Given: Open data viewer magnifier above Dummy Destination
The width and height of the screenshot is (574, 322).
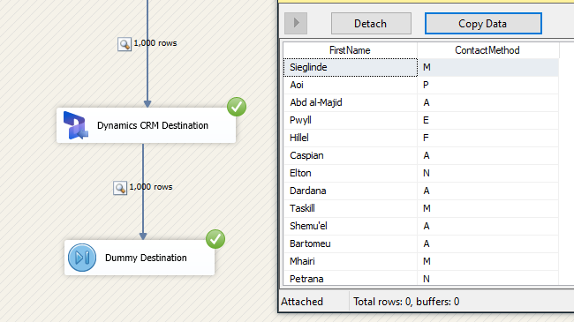Looking at the screenshot, I should coord(120,188).
